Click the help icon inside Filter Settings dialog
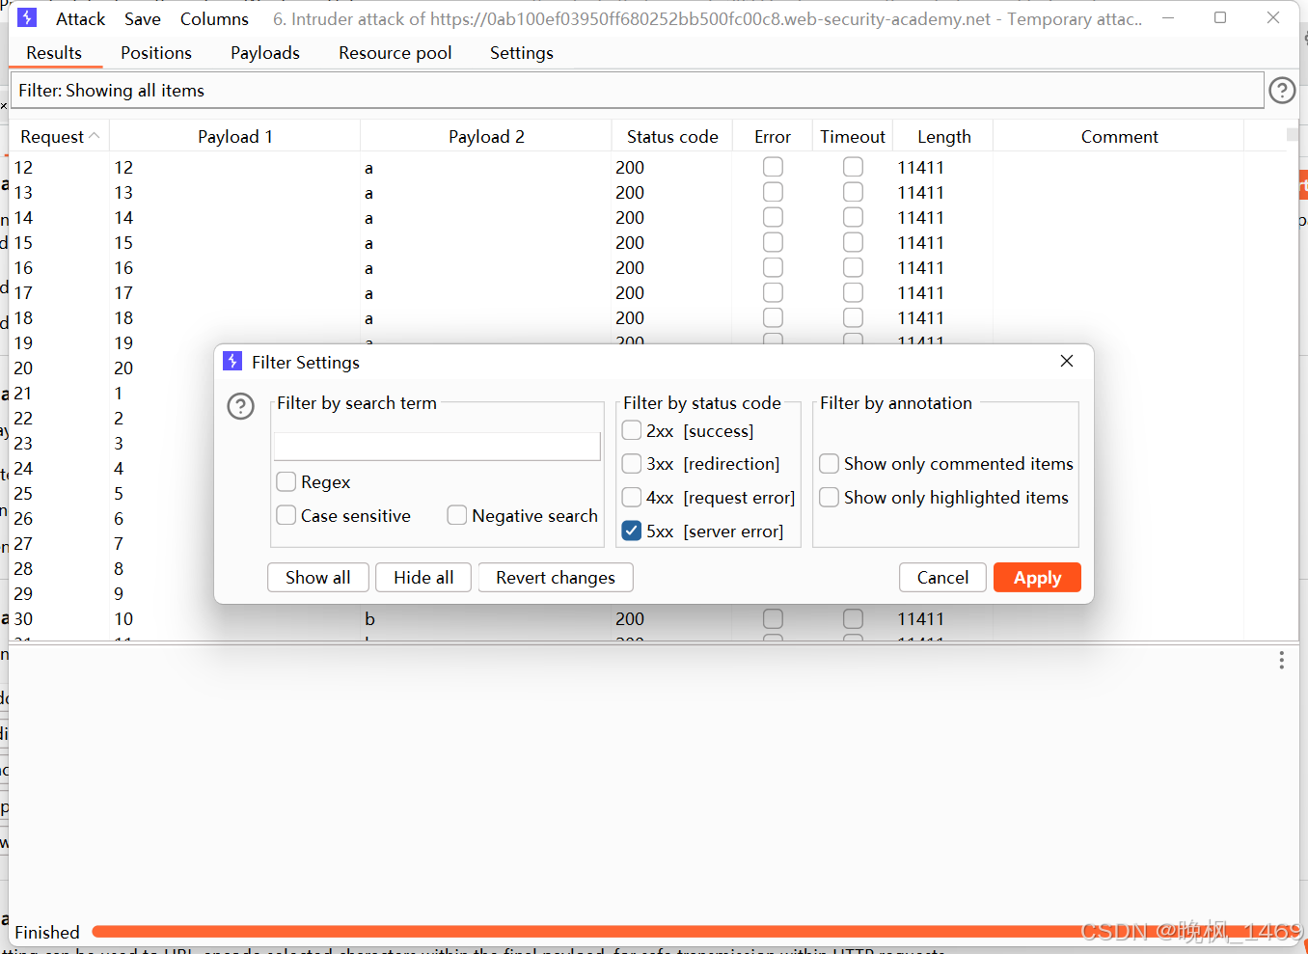The height and width of the screenshot is (954, 1308). coord(240,406)
